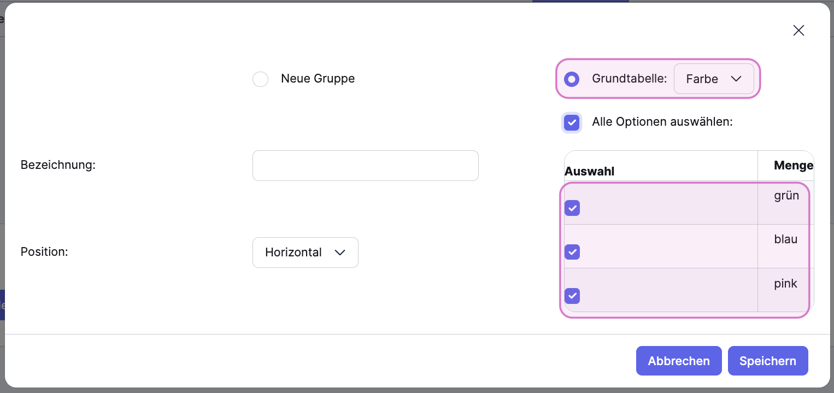Uncheck the Alle Optionen auswählen checkbox

(x=572, y=122)
